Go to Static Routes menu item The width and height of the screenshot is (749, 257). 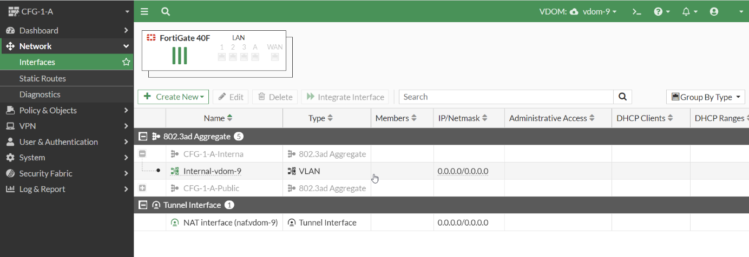pyautogui.click(x=43, y=78)
